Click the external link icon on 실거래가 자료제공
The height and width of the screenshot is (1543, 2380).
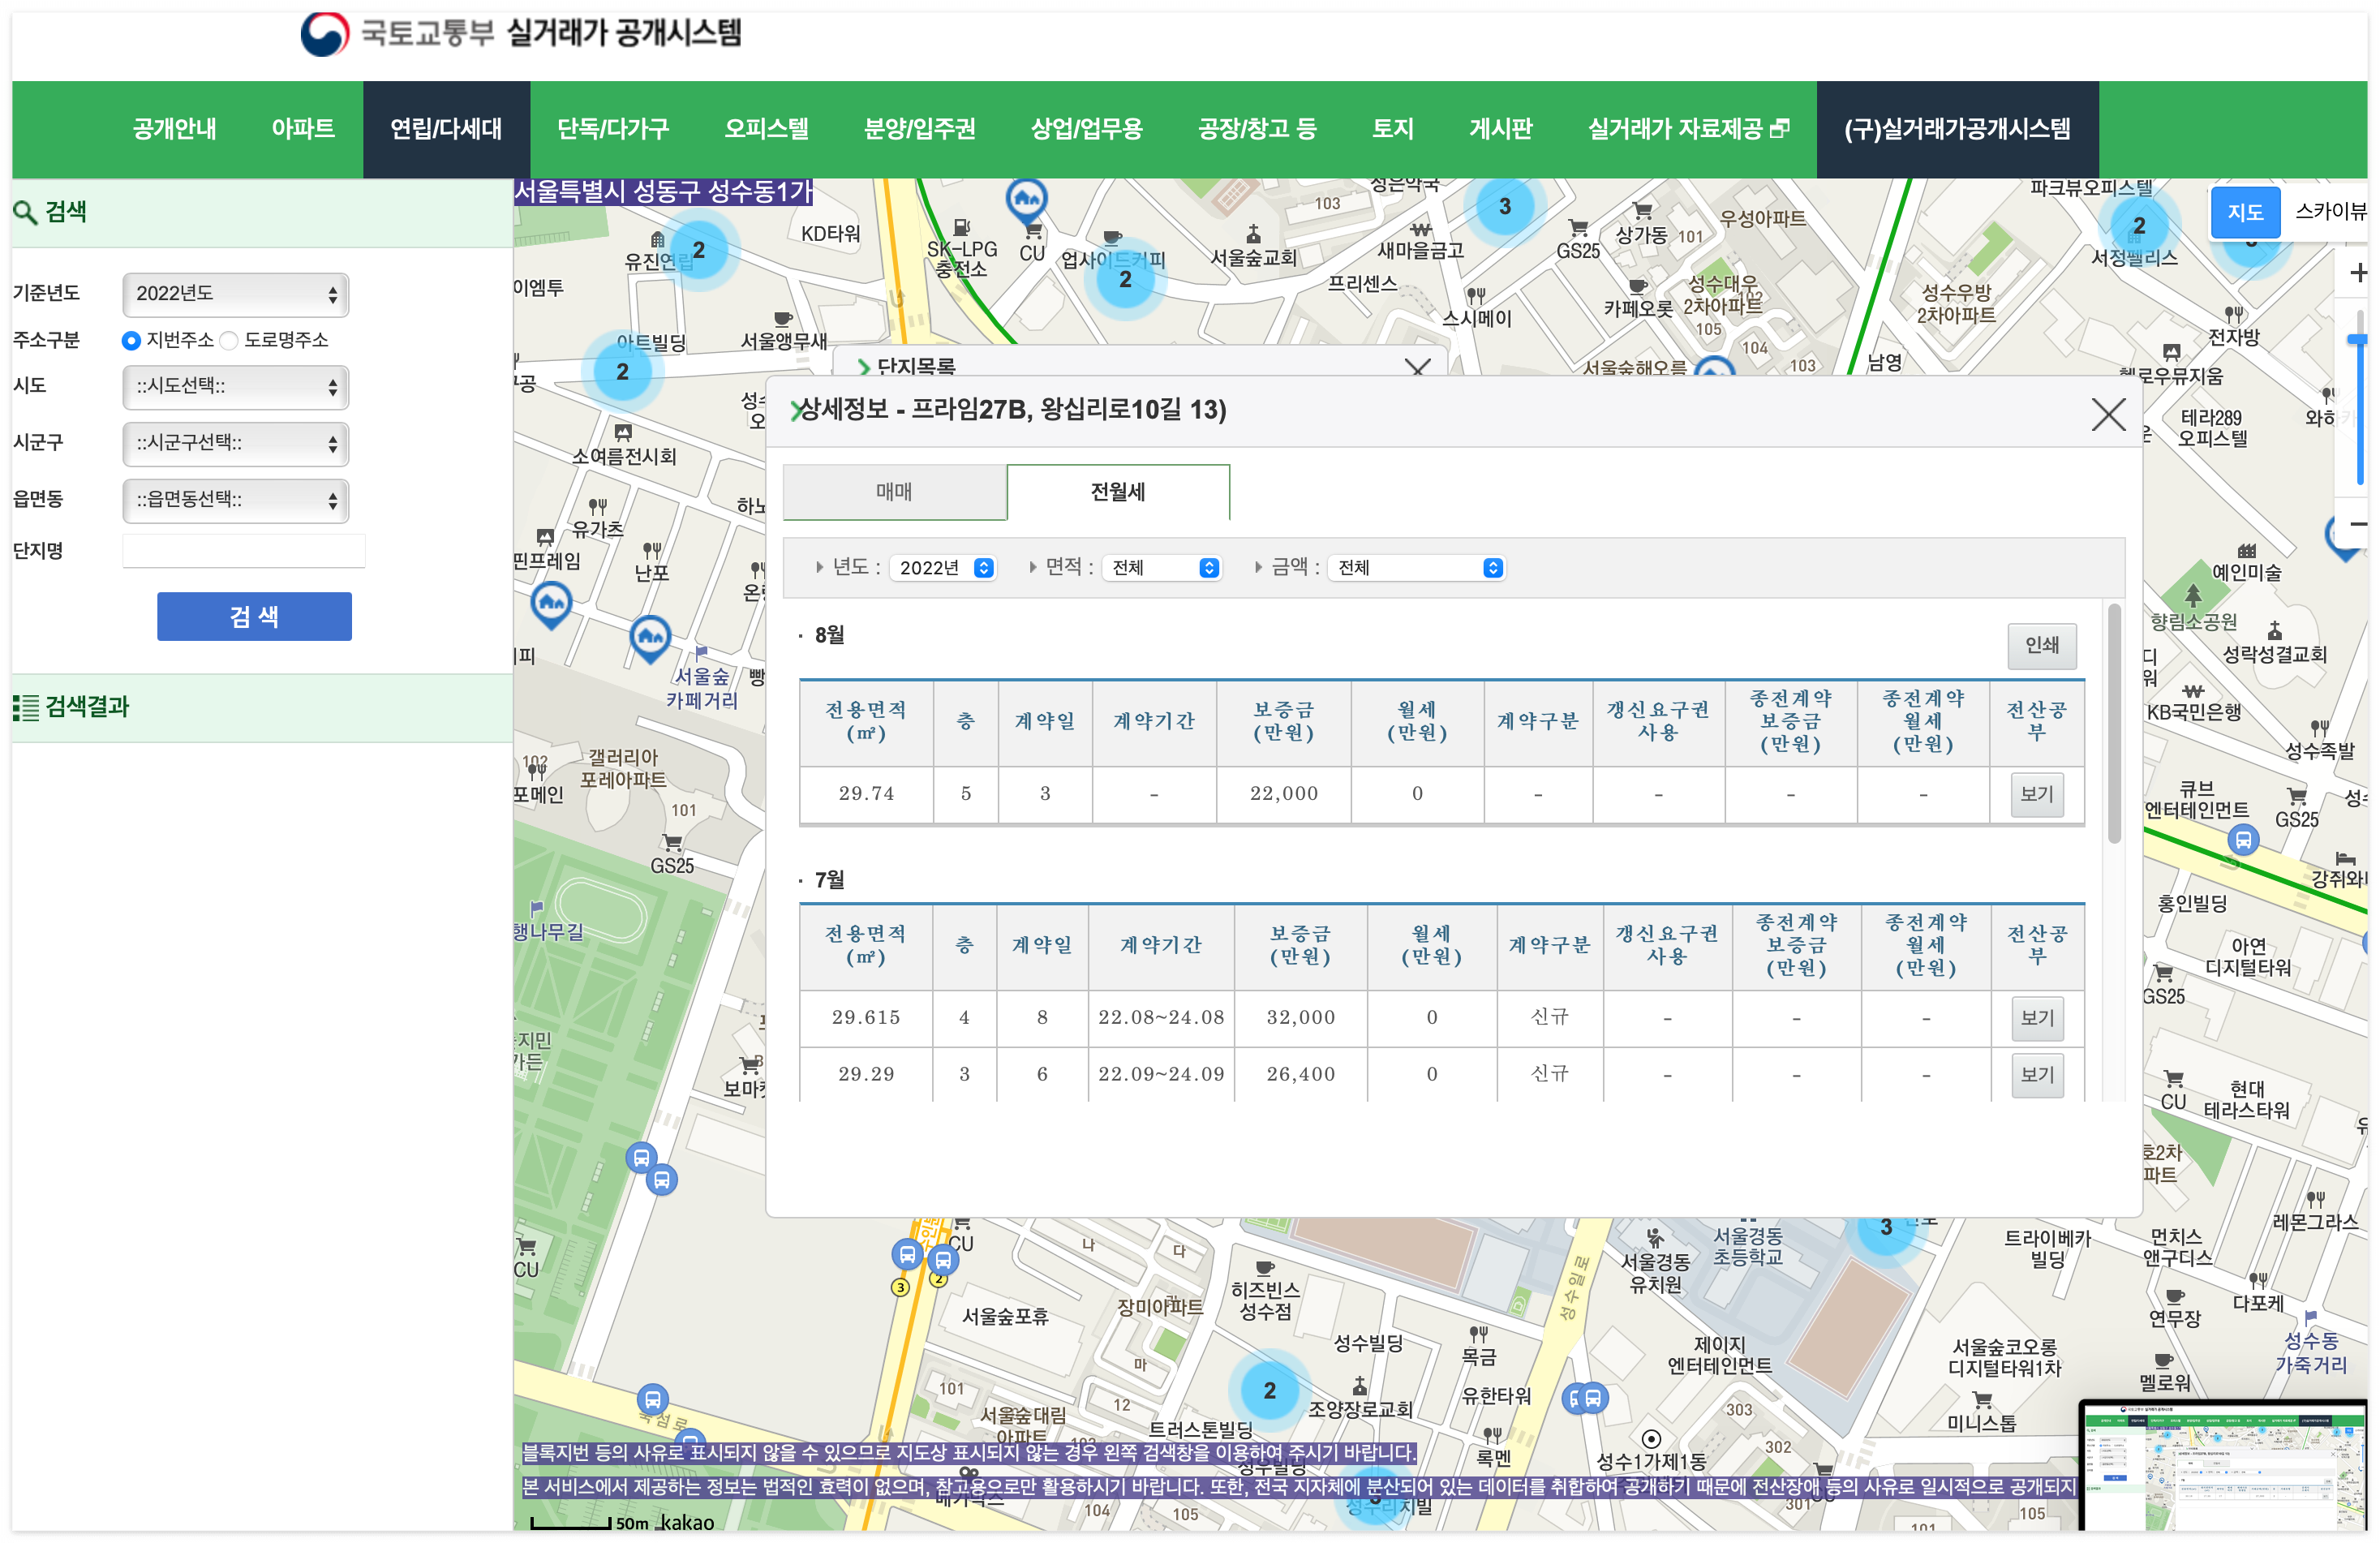tap(1780, 129)
